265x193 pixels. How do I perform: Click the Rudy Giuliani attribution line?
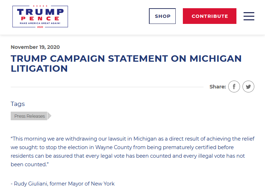62,184
